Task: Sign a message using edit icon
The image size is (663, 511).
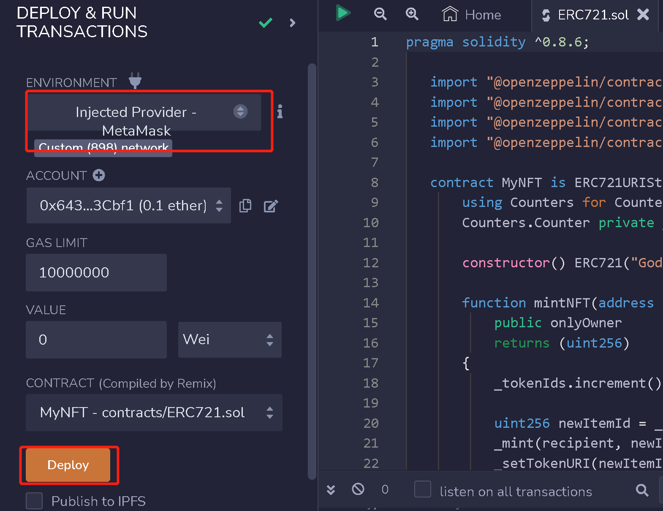Action: [271, 206]
